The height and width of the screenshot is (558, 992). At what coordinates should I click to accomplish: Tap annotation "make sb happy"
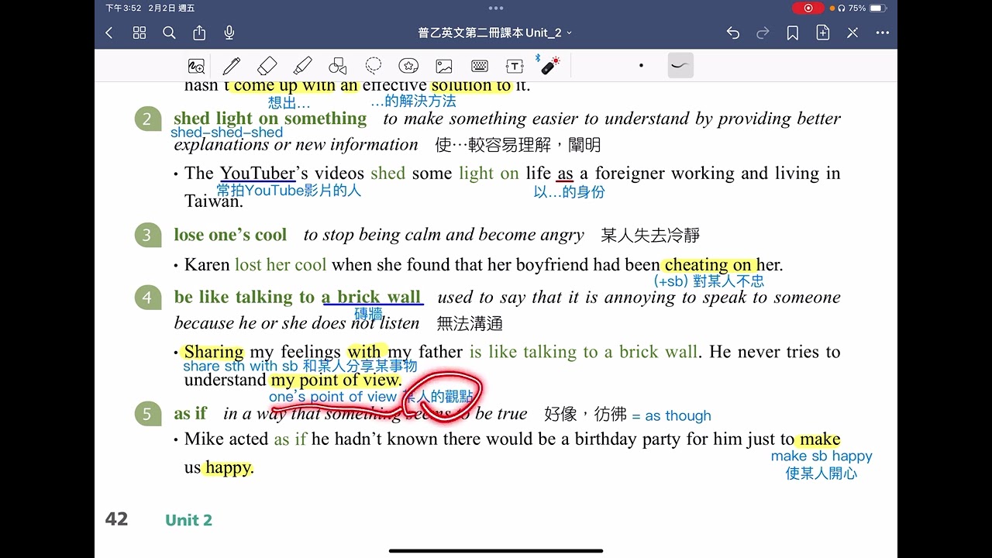[821, 456]
